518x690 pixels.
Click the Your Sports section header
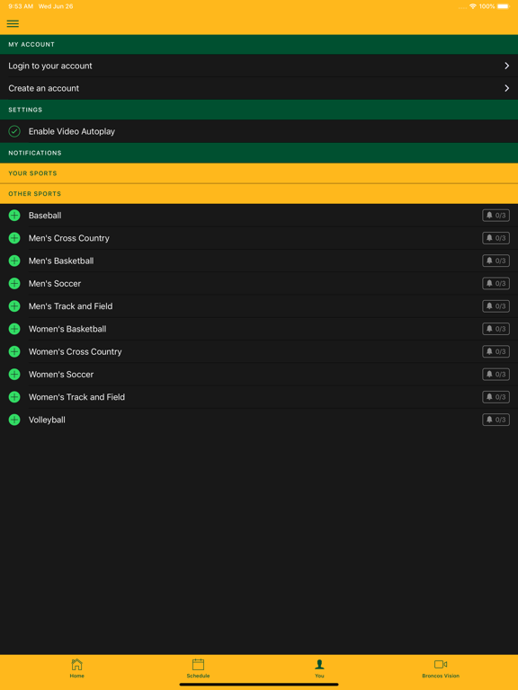point(259,173)
